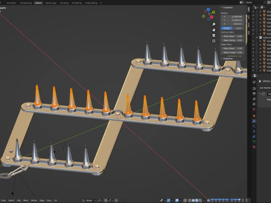Click the Median X value field
Screen dimensions: 271x203
tap(233, 17)
